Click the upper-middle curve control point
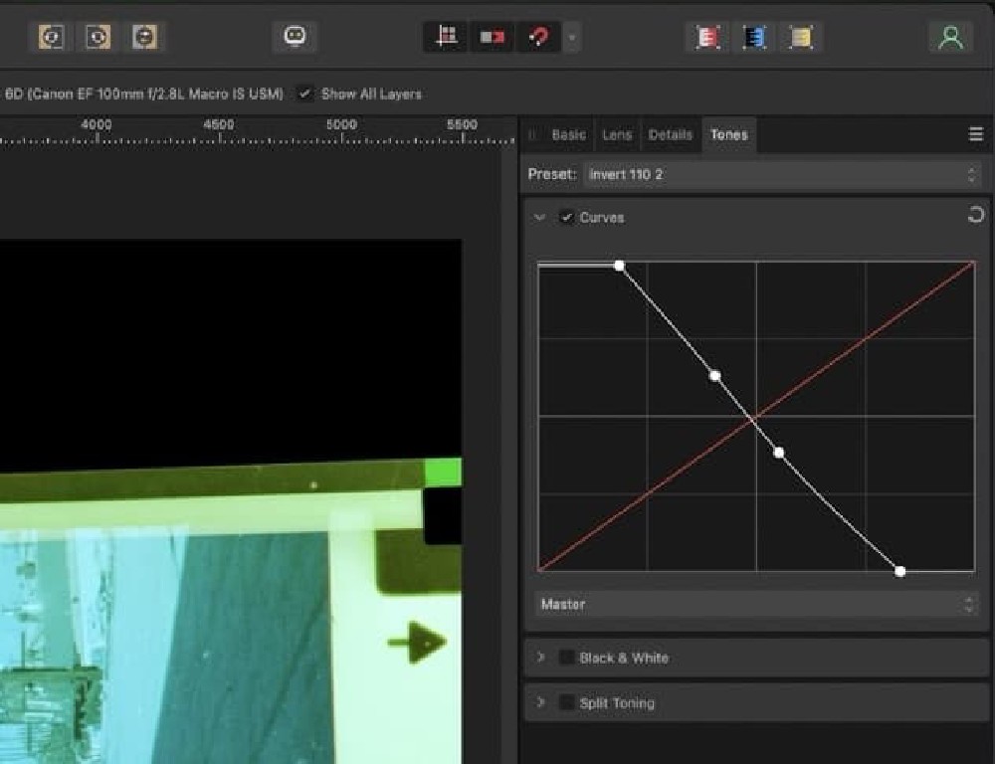Screen dimensions: 995x764 click(715, 376)
